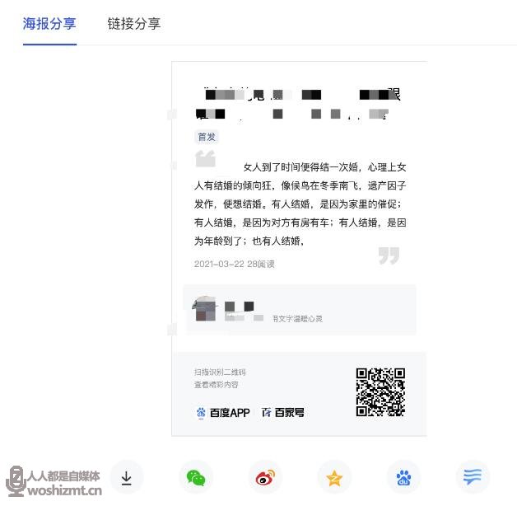This screenshot has width=517, height=506.
Task: Share poster via the WeChat icon
Action: 196,477
